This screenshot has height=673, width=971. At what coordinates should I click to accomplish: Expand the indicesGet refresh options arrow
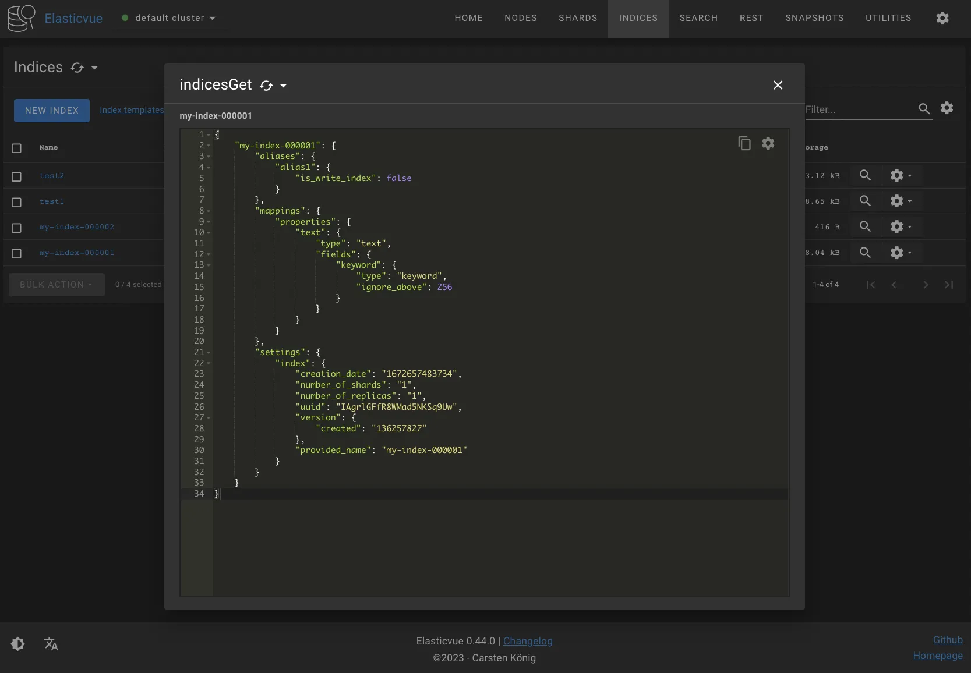[x=284, y=86]
